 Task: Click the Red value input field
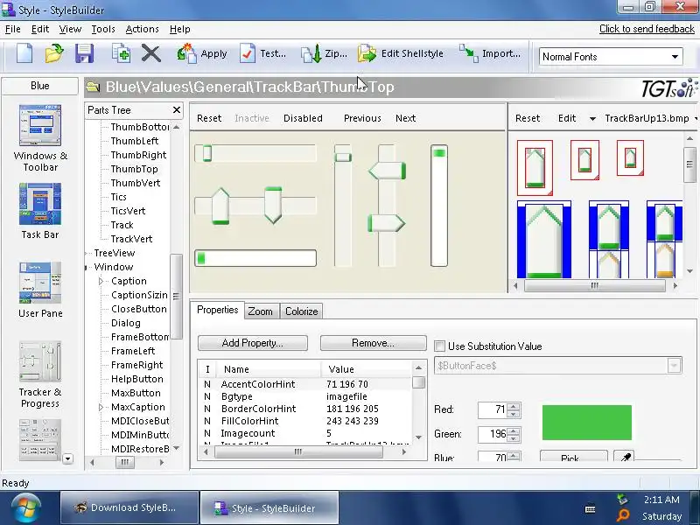493,409
